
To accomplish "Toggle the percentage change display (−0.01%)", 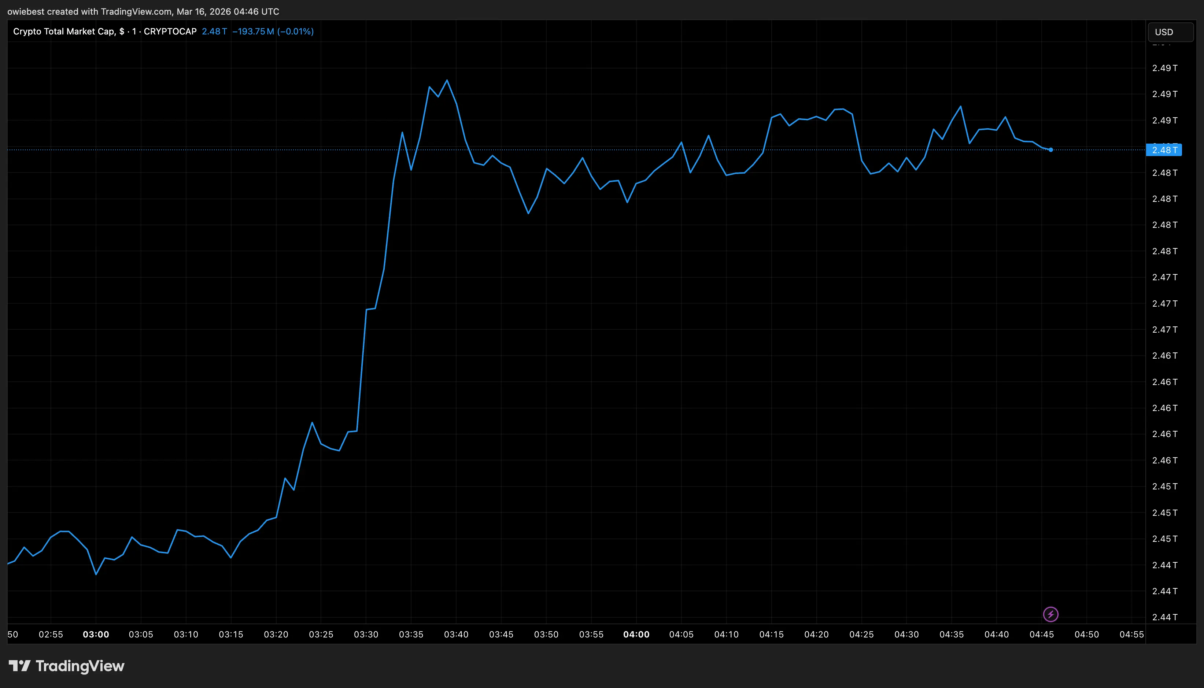I will tap(296, 32).
